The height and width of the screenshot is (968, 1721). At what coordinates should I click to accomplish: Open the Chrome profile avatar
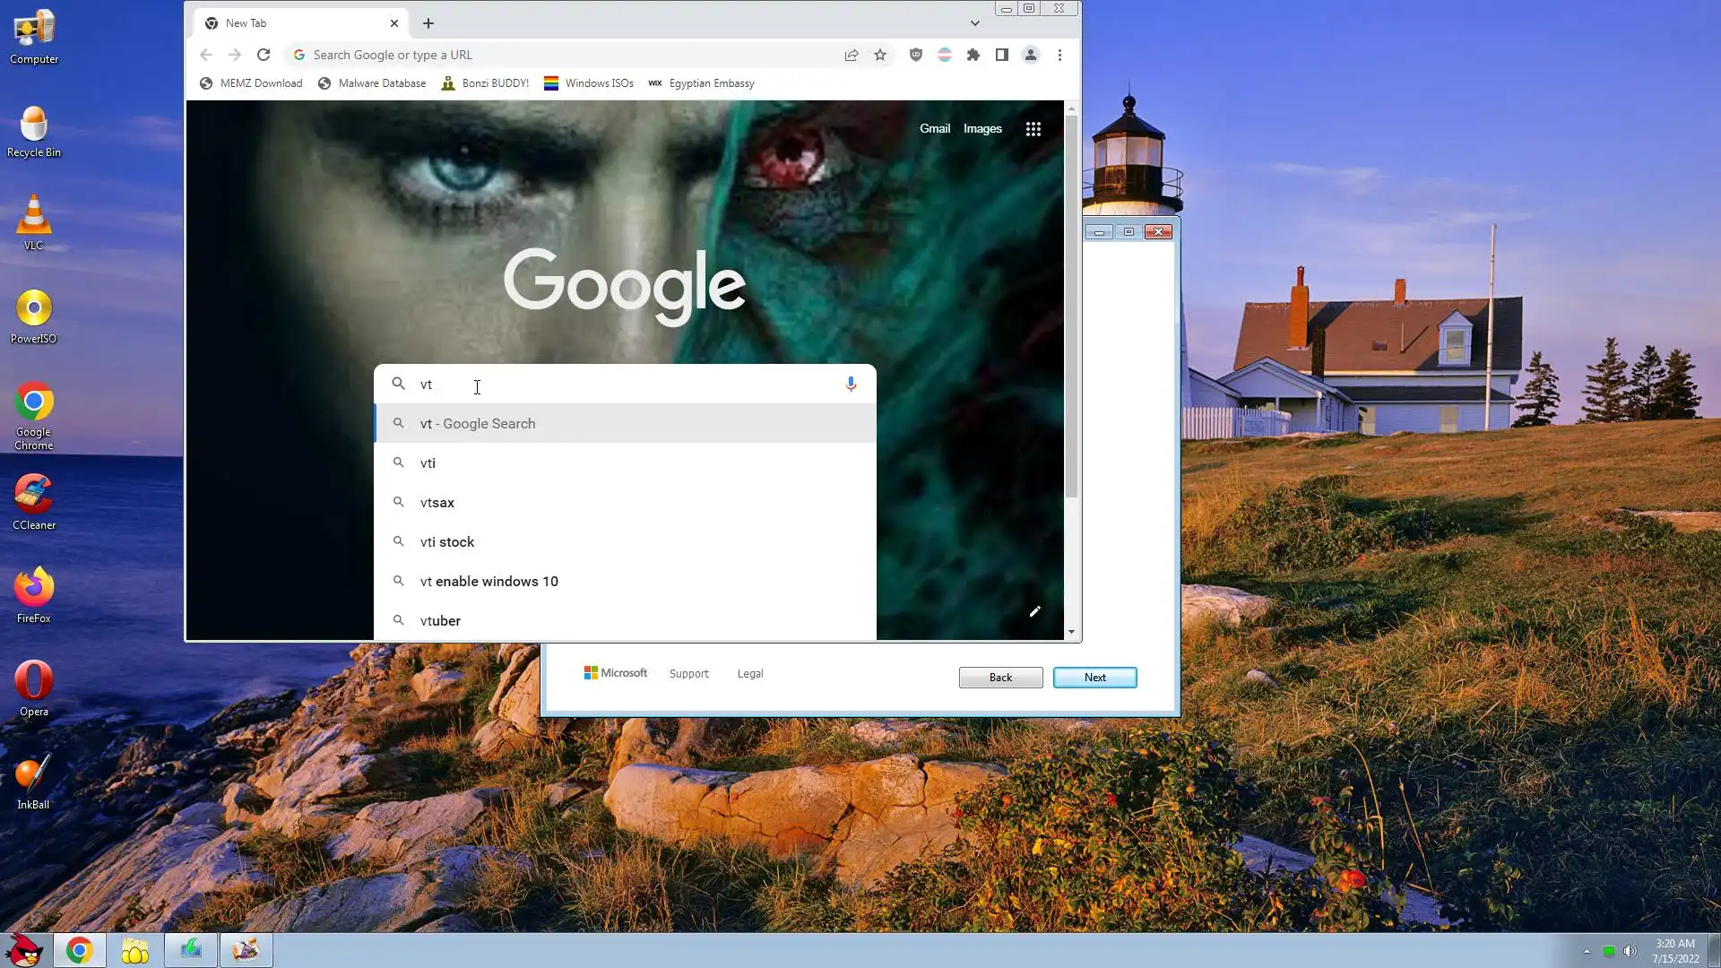coord(1031,55)
